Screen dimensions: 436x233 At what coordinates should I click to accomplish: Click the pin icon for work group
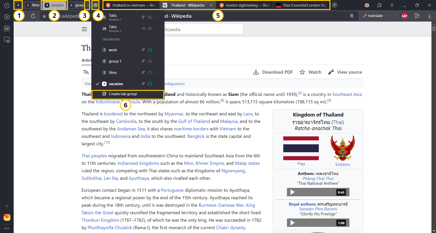(x=143, y=50)
